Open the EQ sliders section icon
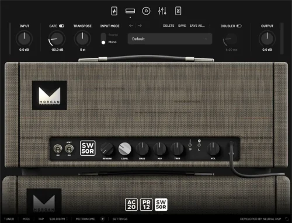The height and width of the screenshot is (223, 292). (162, 11)
